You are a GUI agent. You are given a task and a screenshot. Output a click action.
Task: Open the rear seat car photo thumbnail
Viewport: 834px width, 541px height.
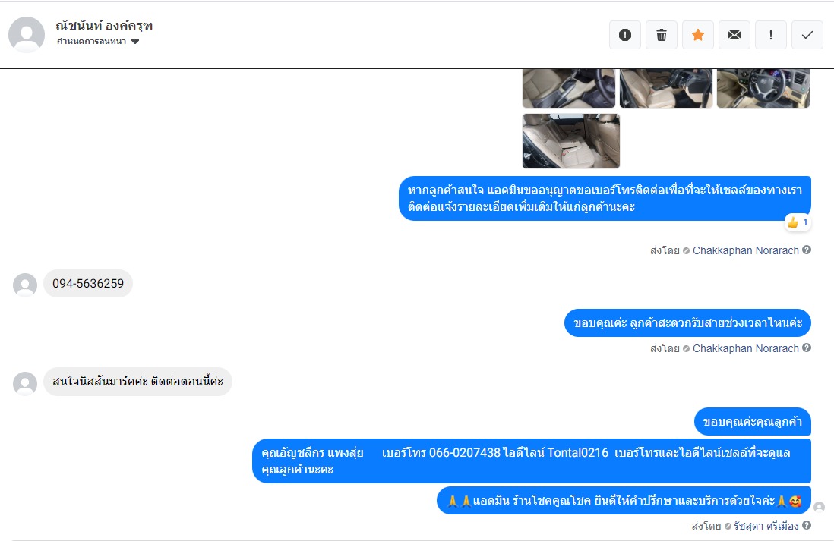571,141
